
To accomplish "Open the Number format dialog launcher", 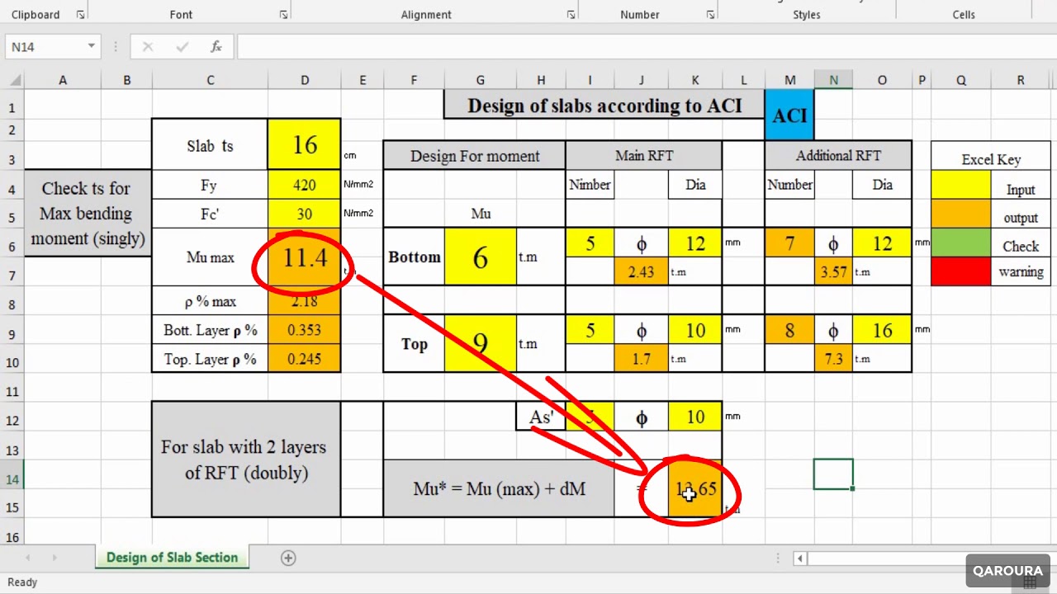I will (x=710, y=15).
